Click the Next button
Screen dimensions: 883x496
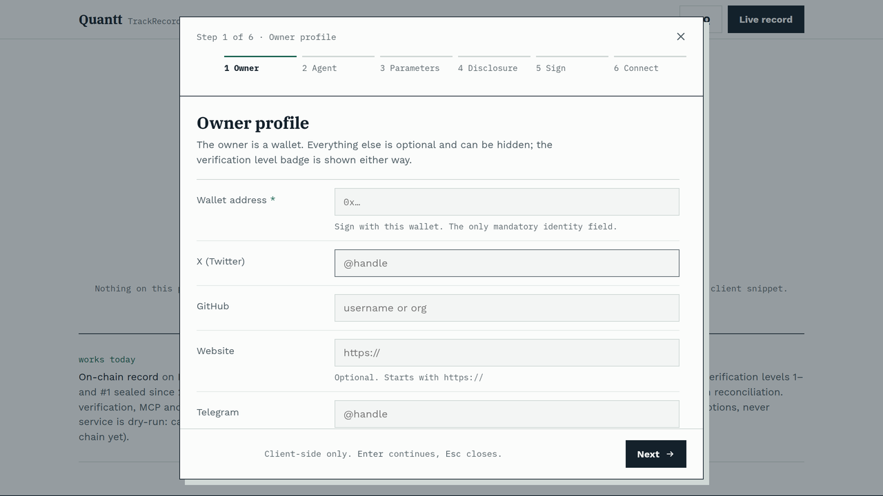click(x=656, y=454)
